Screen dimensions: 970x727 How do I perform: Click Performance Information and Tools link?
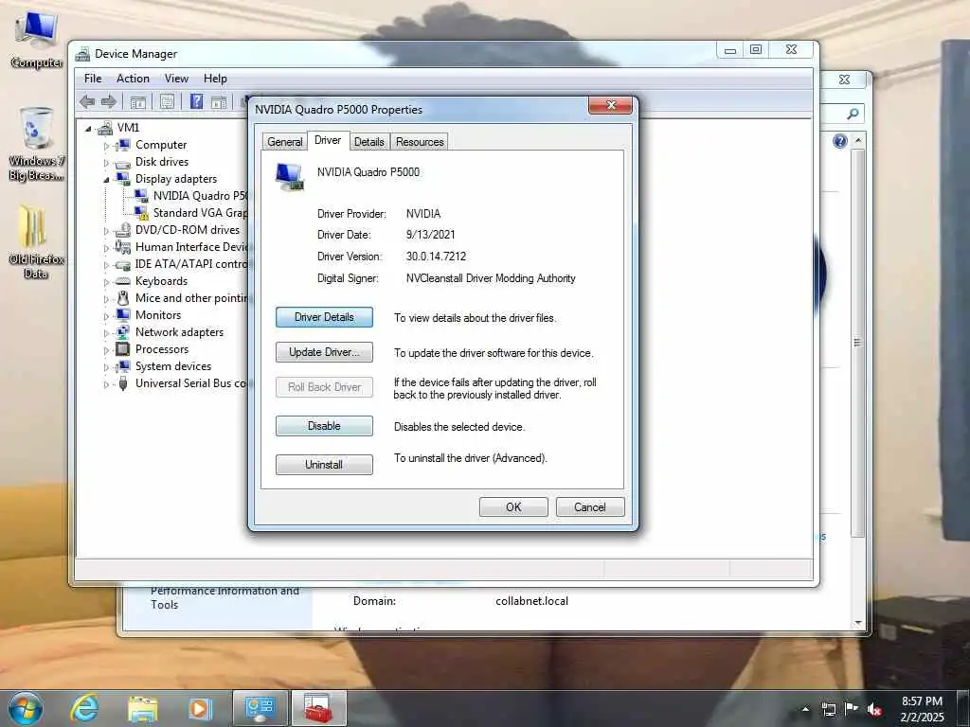click(225, 598)
